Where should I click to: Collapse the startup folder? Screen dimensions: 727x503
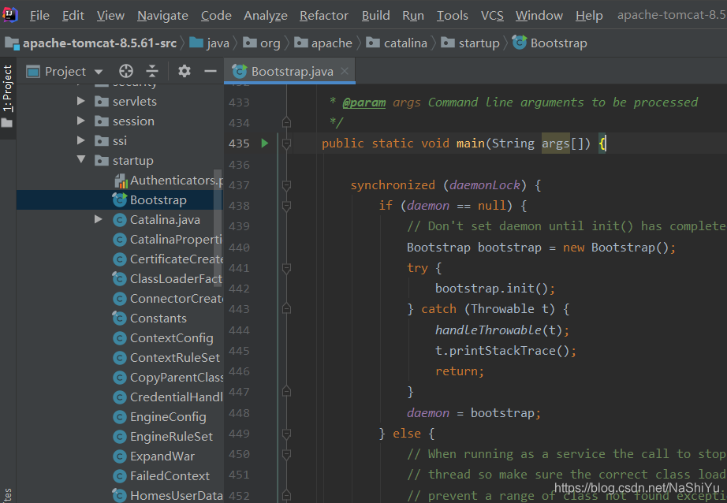pos(81,160)
